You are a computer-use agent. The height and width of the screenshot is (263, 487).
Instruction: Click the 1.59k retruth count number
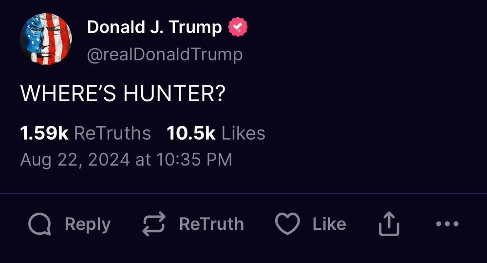44,133
